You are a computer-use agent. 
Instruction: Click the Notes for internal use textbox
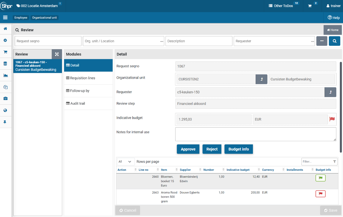pyautogui.click(x=255, y=134)
